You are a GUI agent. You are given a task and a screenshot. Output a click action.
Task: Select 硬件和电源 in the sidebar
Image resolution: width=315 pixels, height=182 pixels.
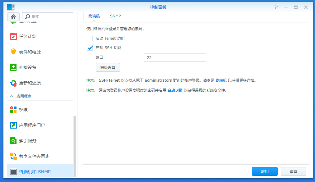point(30,52)
